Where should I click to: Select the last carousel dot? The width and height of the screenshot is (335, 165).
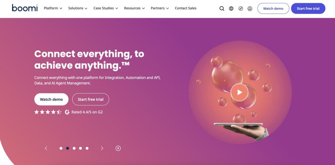coord(87,148)
